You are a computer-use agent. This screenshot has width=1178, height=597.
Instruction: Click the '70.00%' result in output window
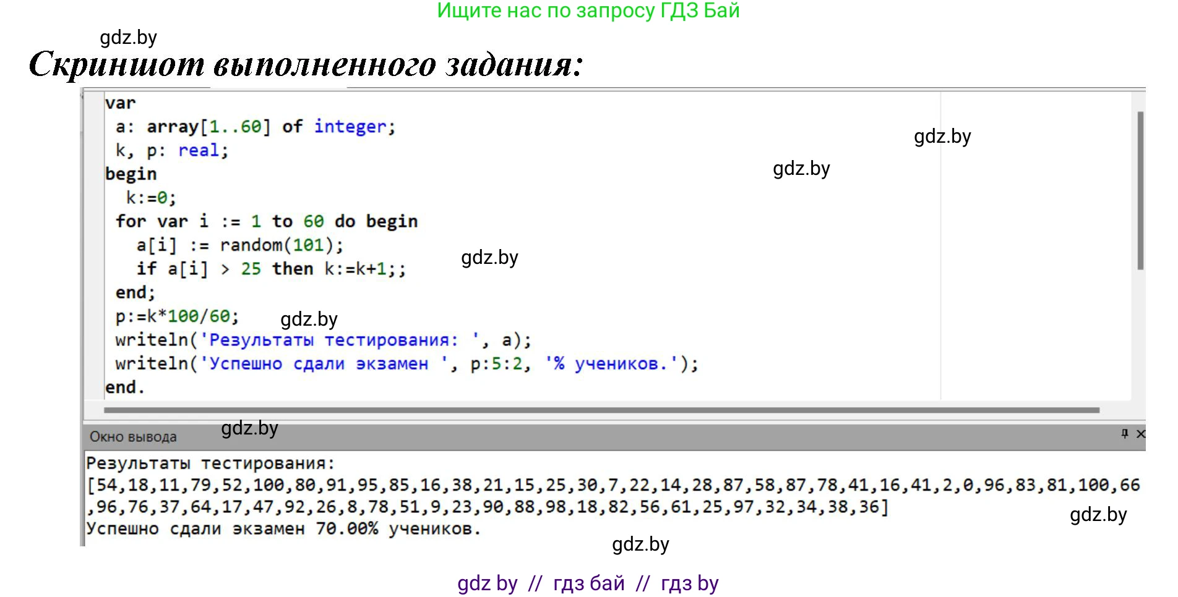click(x=346, y=529)
